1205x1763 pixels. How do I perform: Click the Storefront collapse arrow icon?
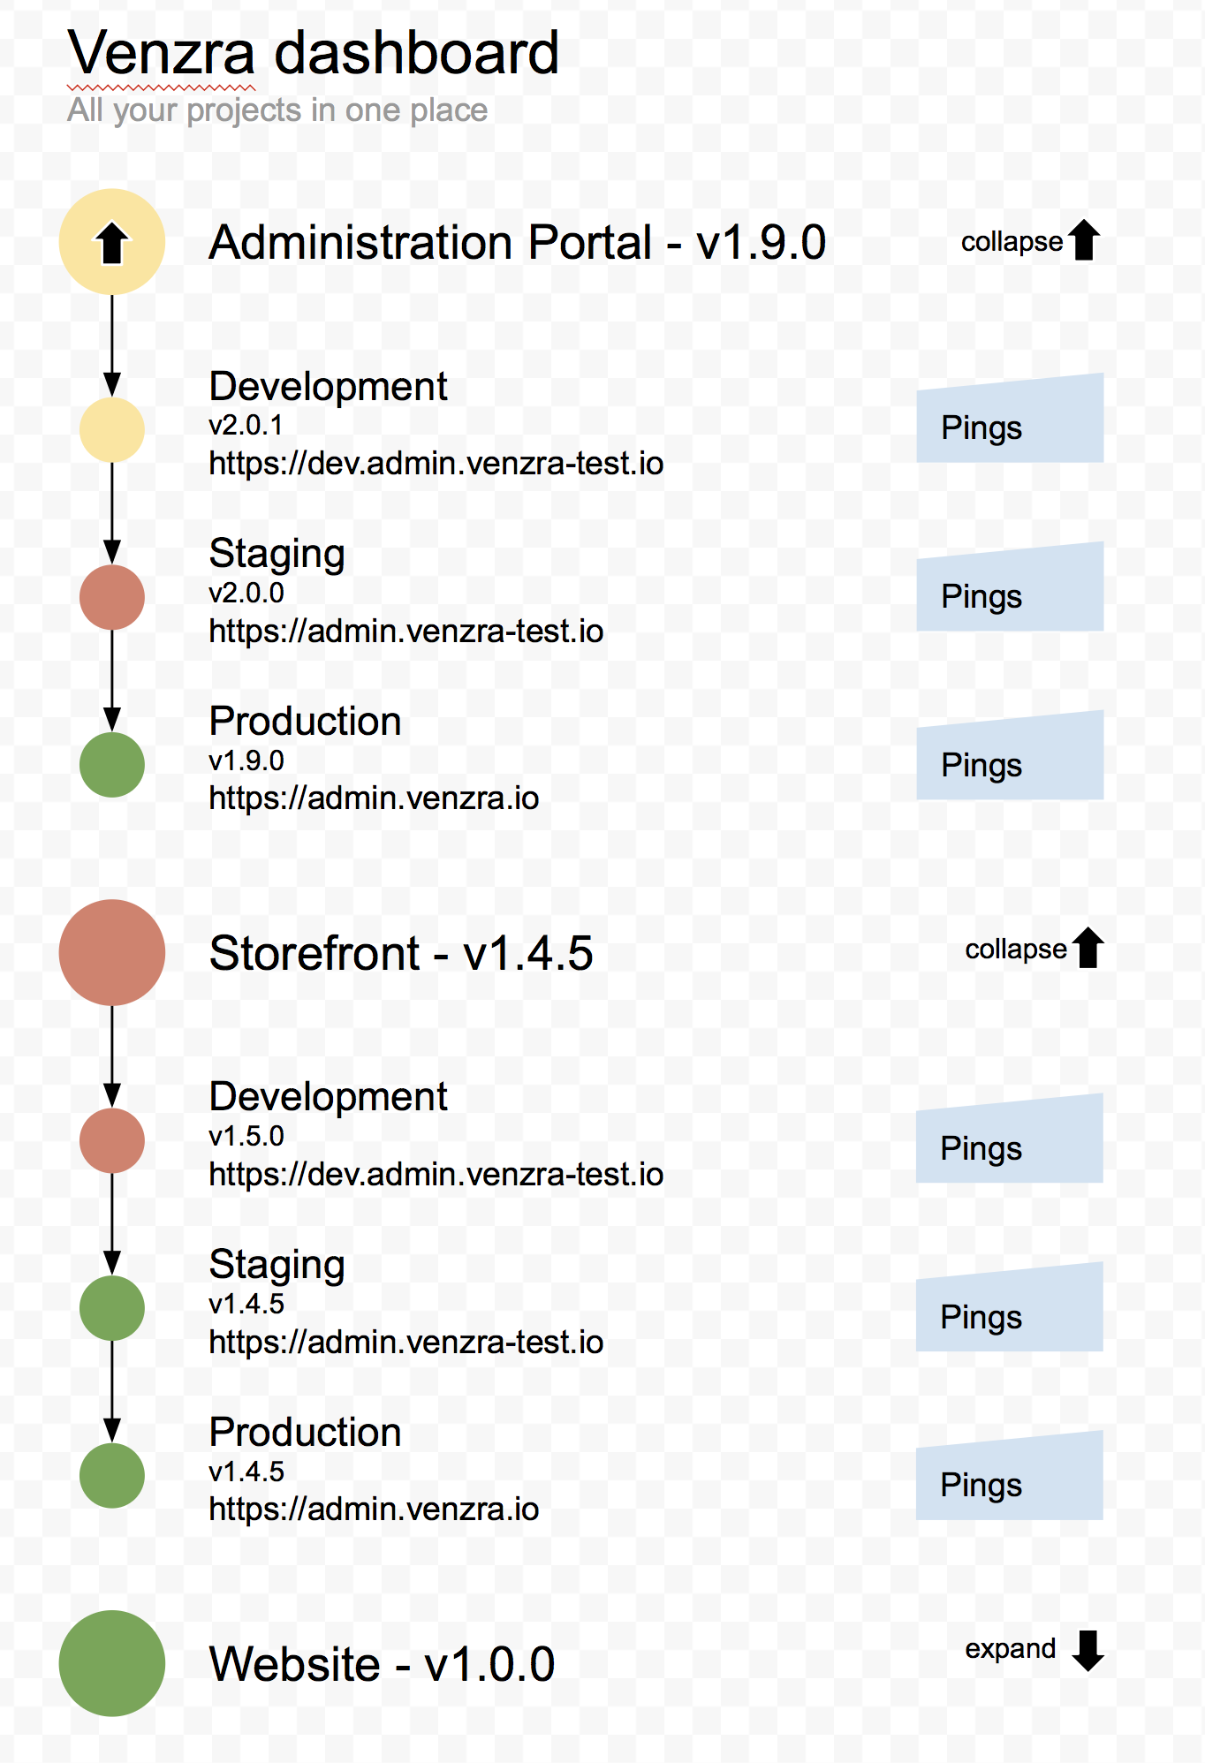(x=1088, y=948)
